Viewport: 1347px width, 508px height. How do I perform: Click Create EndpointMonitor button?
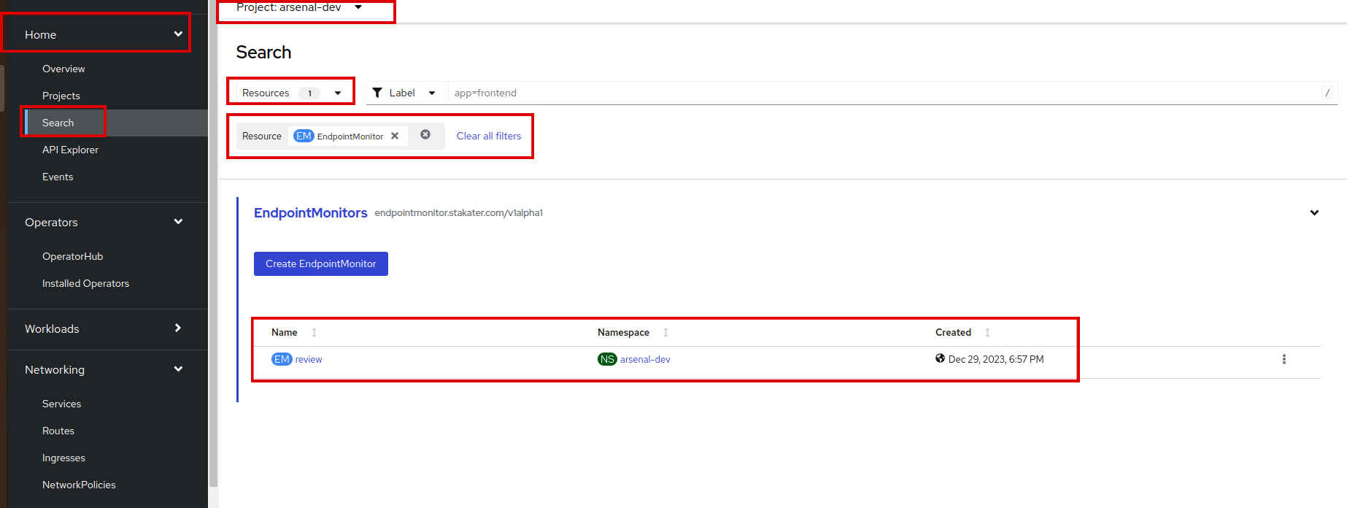click(x=320, y=263)
